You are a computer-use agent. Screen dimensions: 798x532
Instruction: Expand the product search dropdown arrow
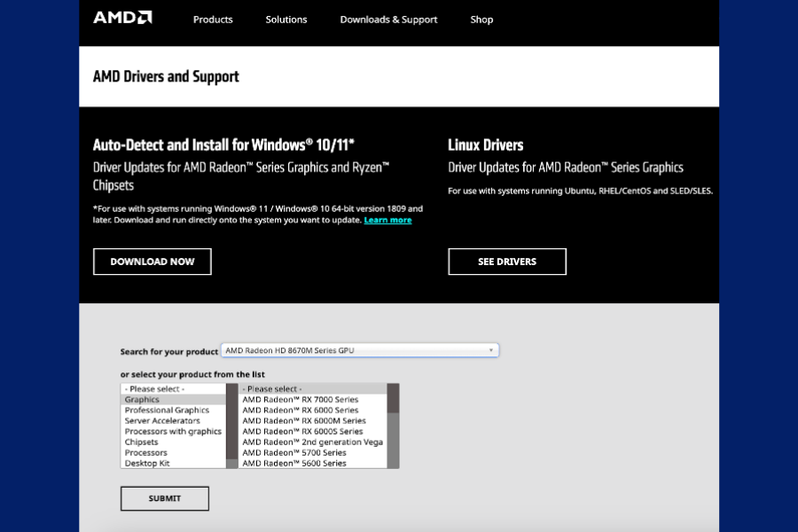[x=491, y=350]
